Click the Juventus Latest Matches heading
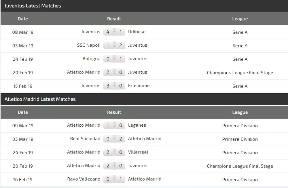The height and width of the screenshot is (188, 288). (x=33, y=6)
